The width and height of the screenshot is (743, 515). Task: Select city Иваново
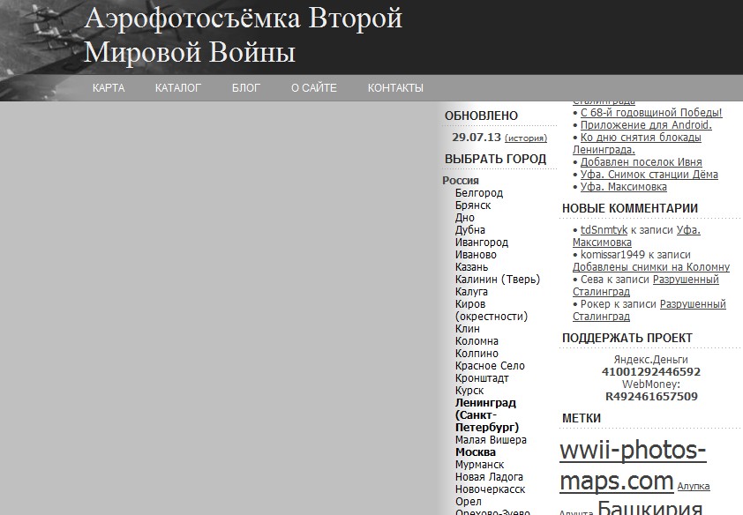pos(476,255)
